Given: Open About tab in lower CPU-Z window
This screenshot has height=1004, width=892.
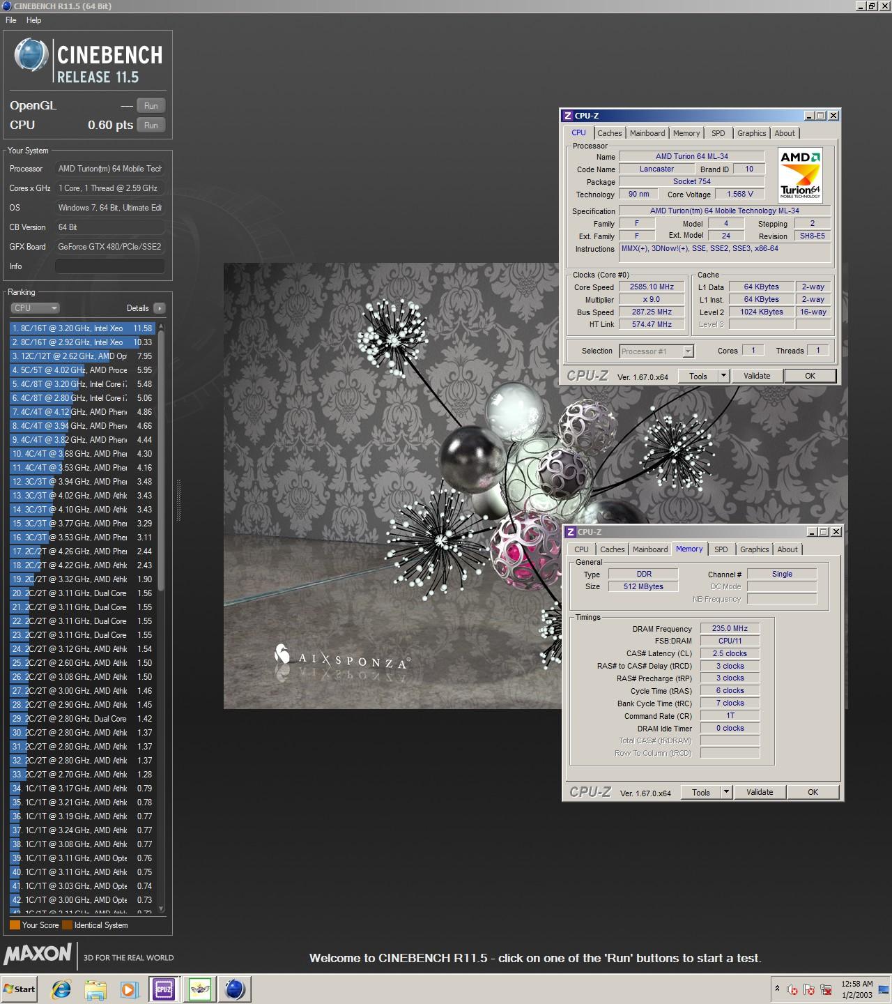Looking at the screenshot, I should click(787, 549).
